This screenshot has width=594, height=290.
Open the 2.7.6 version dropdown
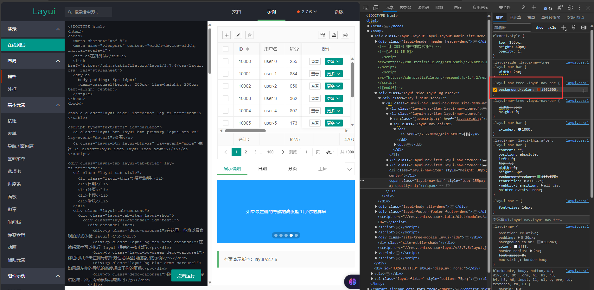[307, 12]
